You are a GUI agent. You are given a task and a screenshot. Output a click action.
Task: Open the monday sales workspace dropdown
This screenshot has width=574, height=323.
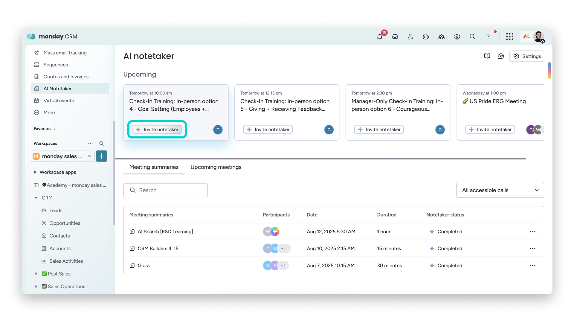[63, 156]
